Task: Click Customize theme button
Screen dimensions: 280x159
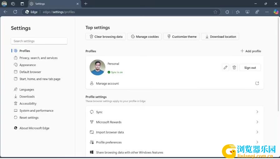Action: (181, 36)
